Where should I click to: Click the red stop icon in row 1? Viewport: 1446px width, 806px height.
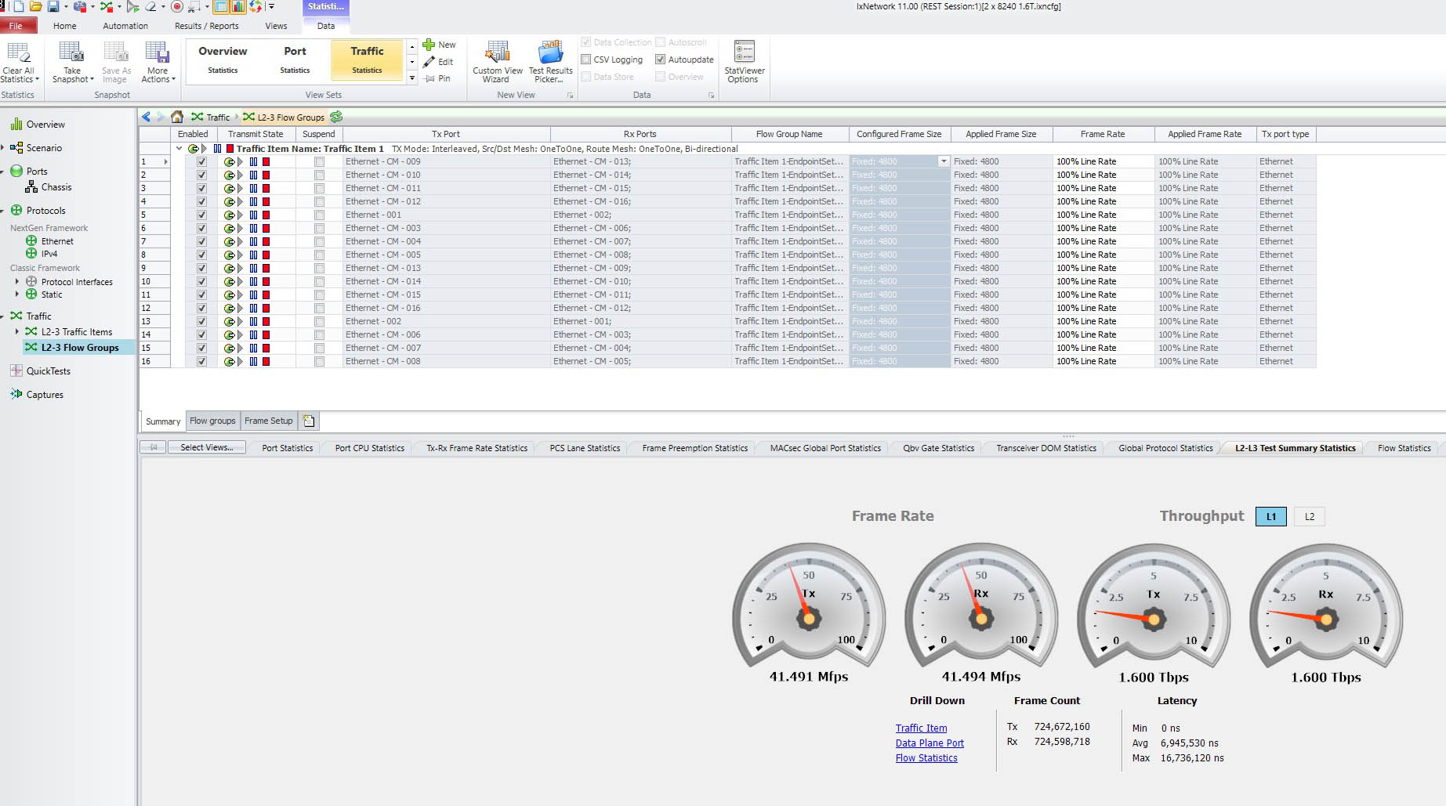pos(266,161)
